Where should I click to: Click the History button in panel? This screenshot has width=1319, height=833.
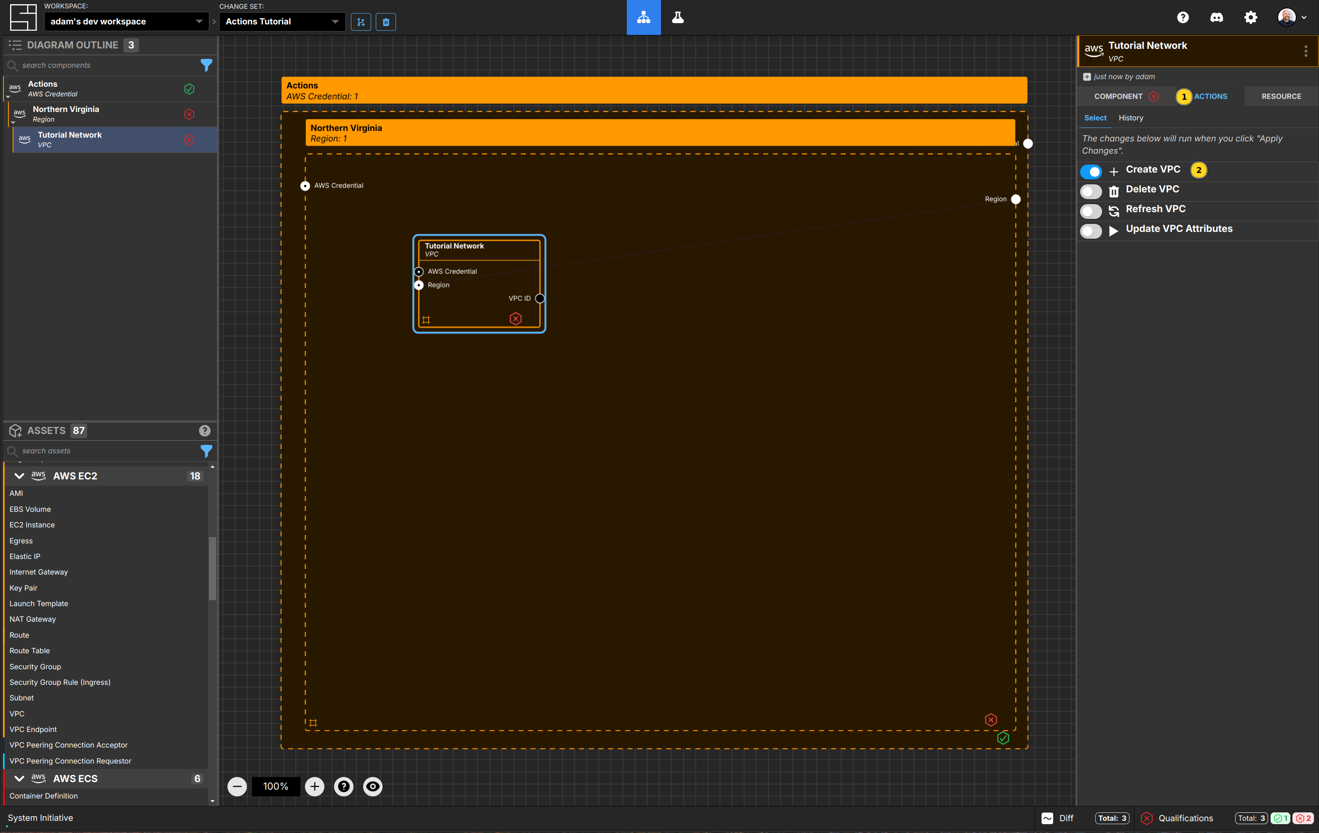point(1130,117)
